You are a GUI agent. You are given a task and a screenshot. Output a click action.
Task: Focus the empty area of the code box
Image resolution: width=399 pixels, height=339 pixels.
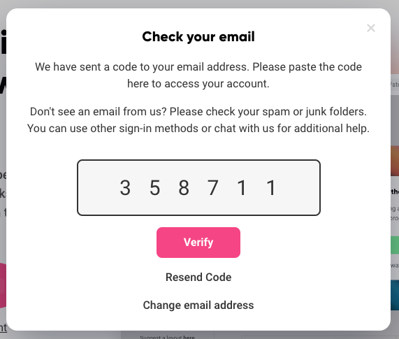(x=299, y=187)
